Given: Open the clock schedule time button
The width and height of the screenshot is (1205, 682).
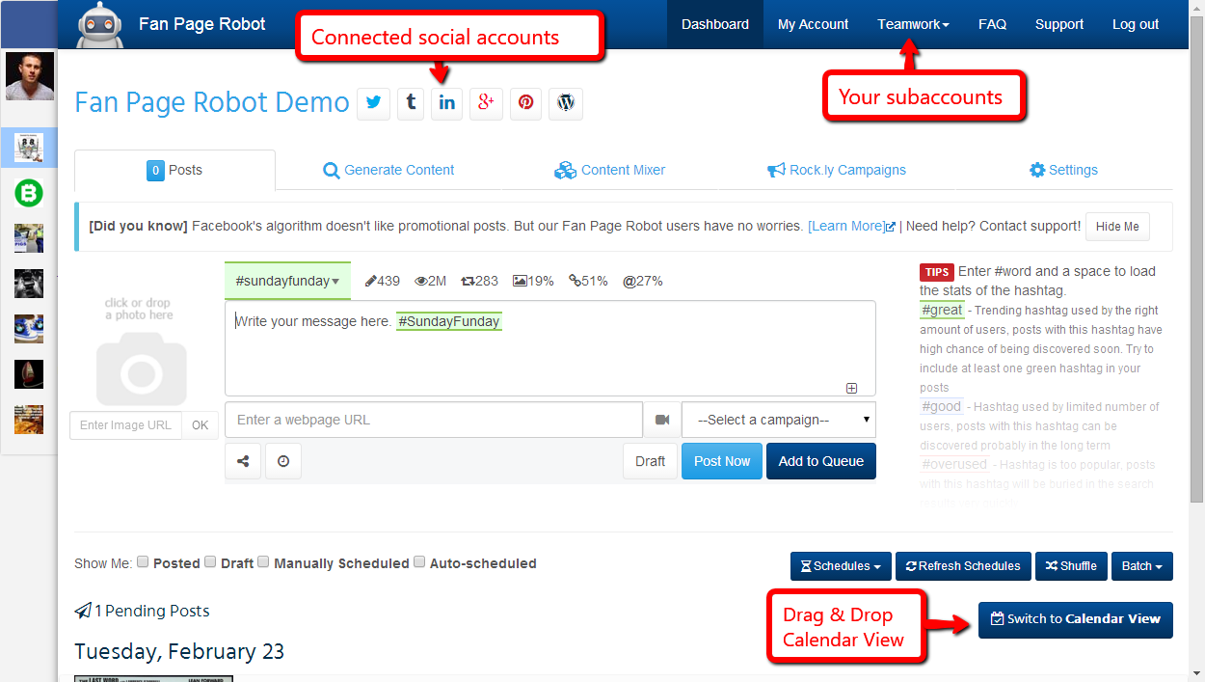Looking at the screenshot, I should [283, 461].
